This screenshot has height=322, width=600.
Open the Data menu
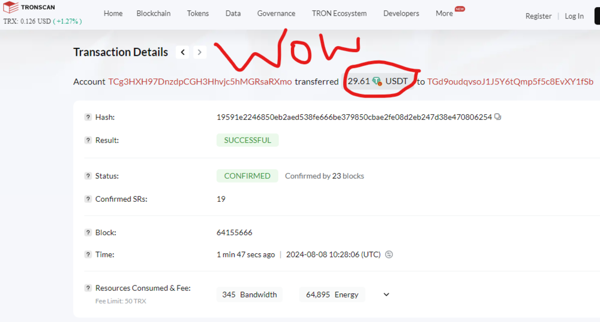(x=233, y=13)
